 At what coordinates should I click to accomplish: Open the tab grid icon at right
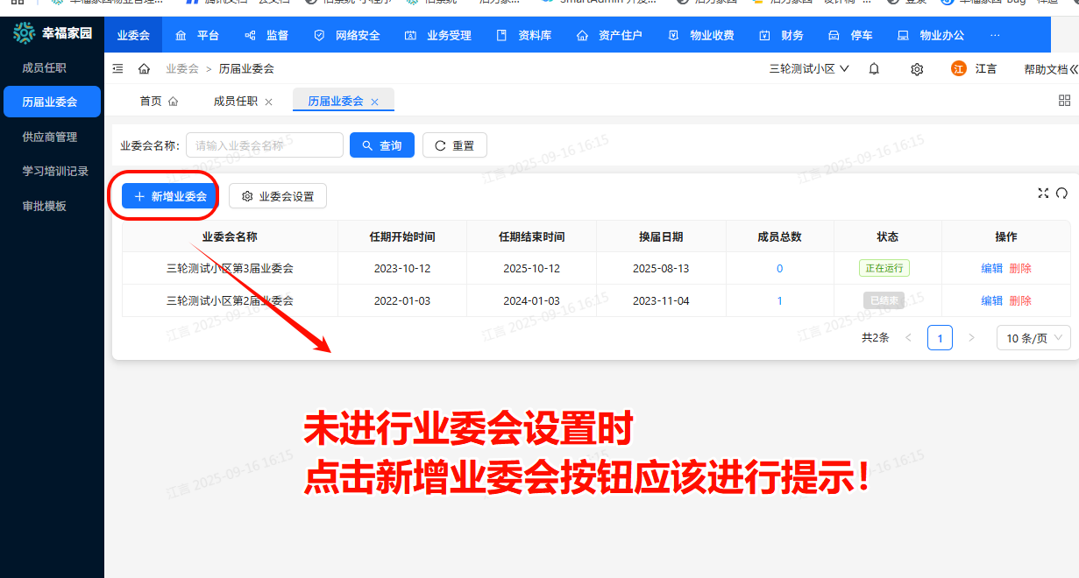(1065, 101)
